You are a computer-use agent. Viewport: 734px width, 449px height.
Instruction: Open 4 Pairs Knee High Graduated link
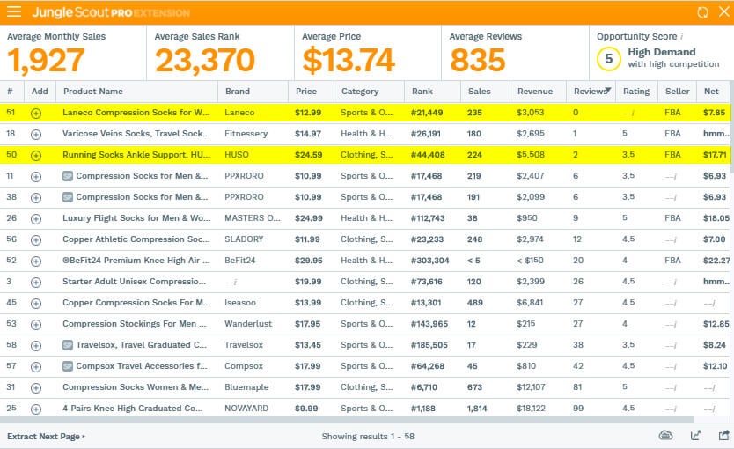point(133,409)
